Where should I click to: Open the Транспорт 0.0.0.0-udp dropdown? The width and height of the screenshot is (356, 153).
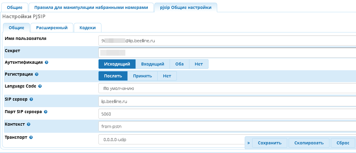pos(171,139)
